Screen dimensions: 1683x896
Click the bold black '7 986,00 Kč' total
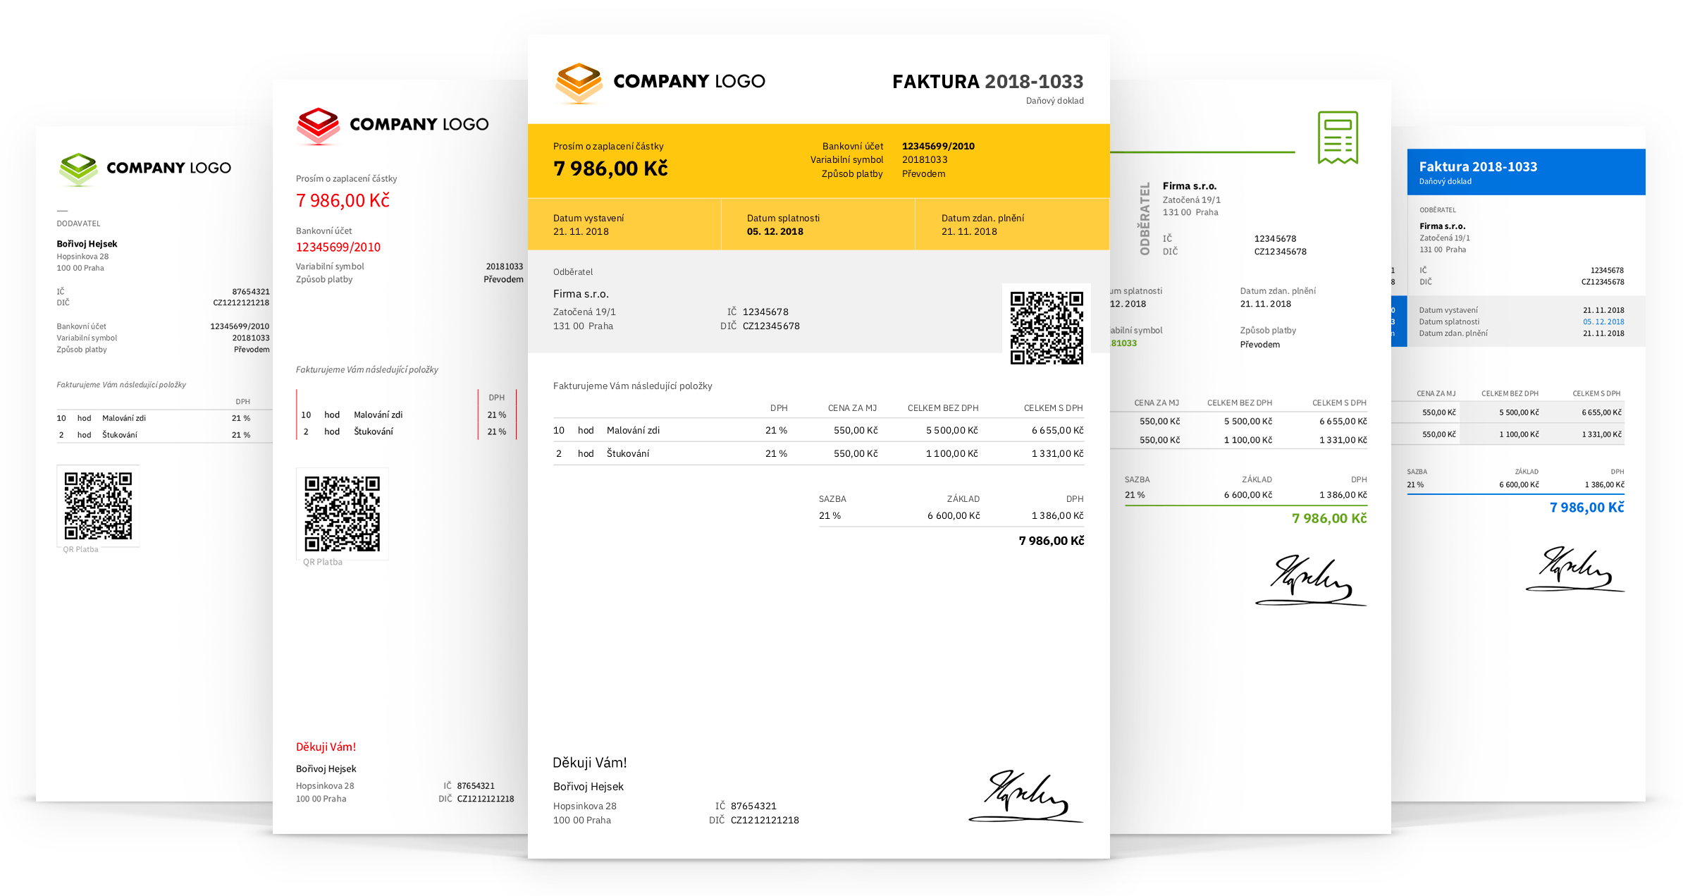tap(1051, 541)
